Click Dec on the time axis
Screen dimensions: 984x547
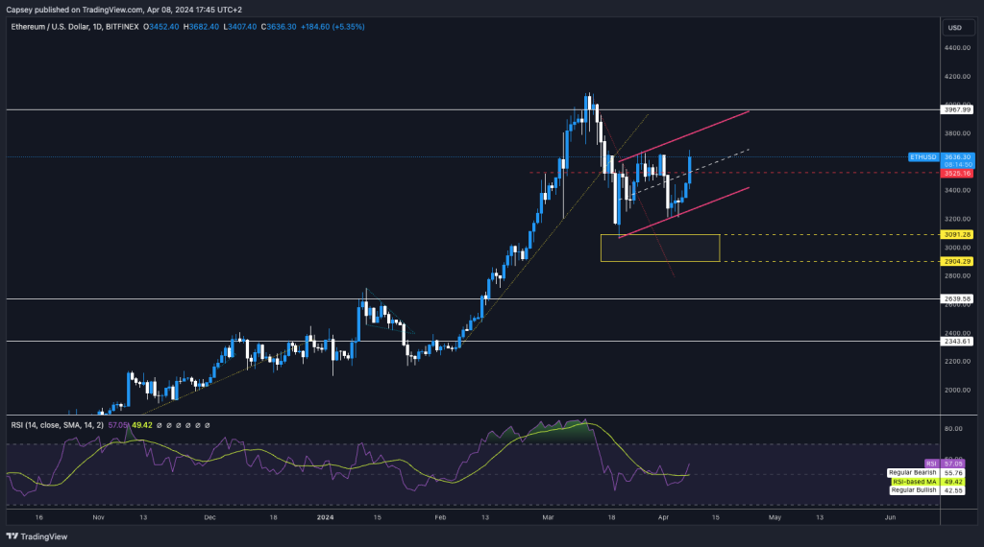tap(209, 517)
